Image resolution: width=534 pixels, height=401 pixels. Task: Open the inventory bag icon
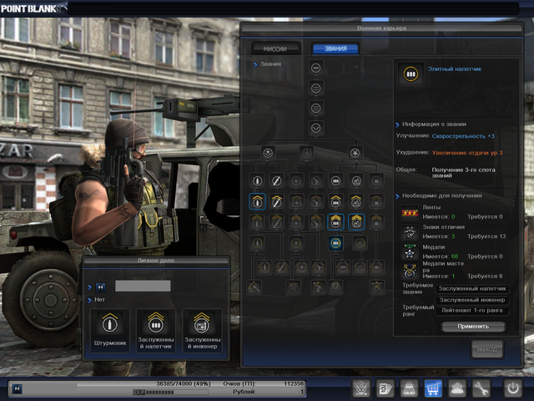[x=409, y=388]
